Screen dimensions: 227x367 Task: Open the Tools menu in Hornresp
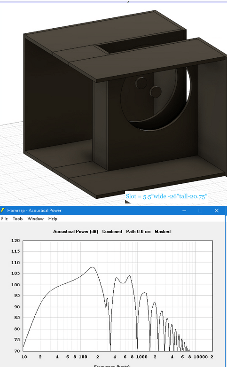(x=17, y=219)
